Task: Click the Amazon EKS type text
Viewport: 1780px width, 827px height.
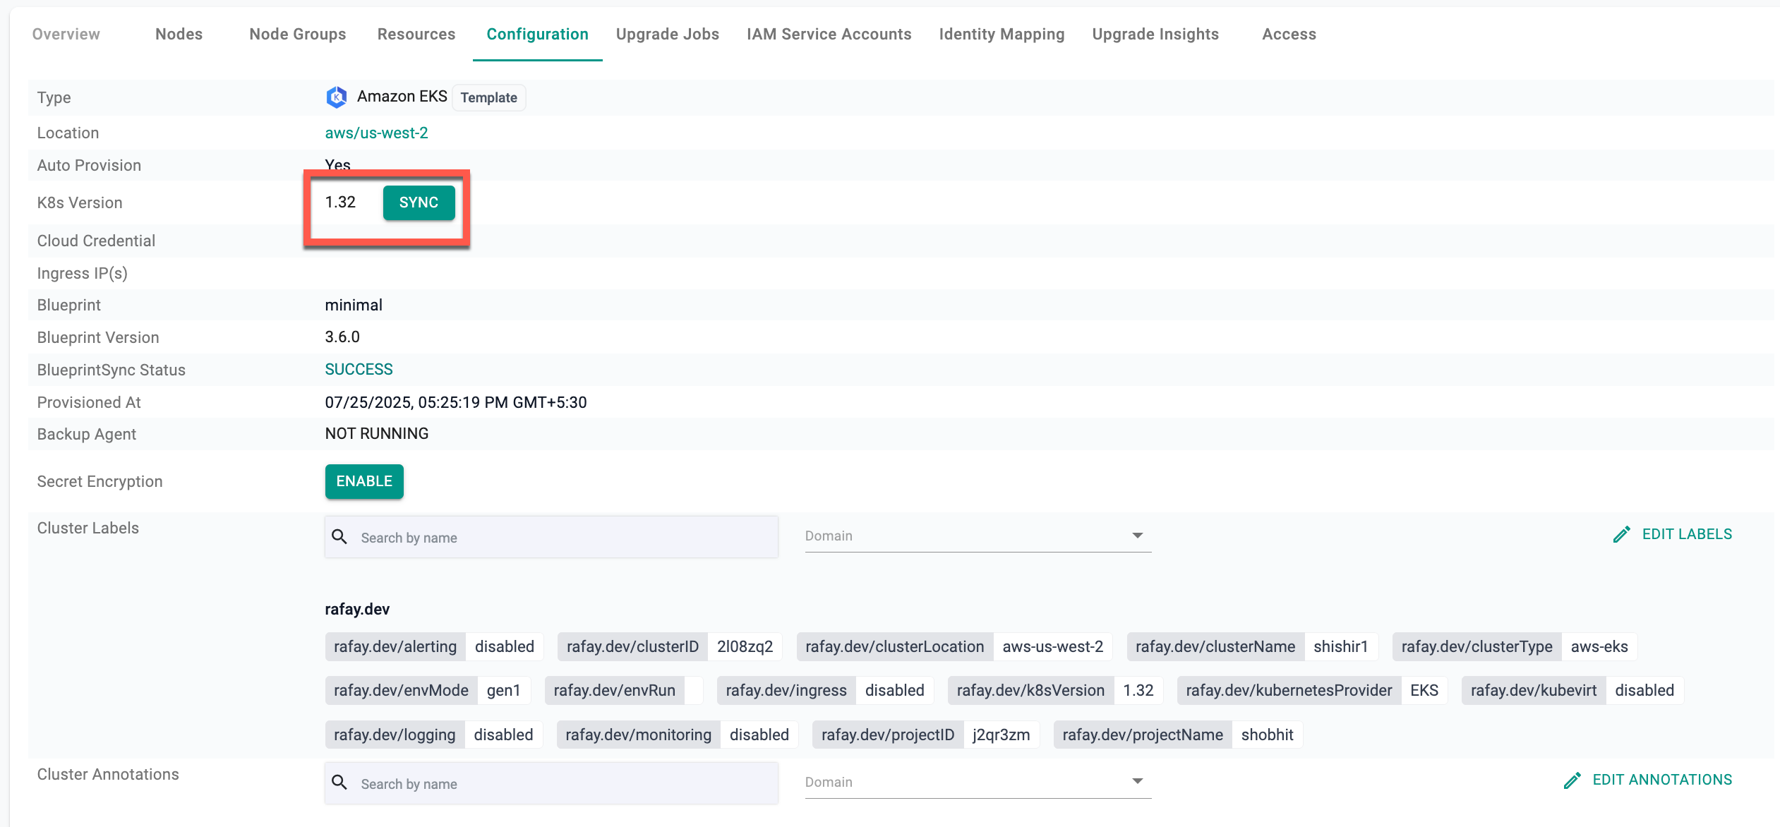Action: click(402, 96)
